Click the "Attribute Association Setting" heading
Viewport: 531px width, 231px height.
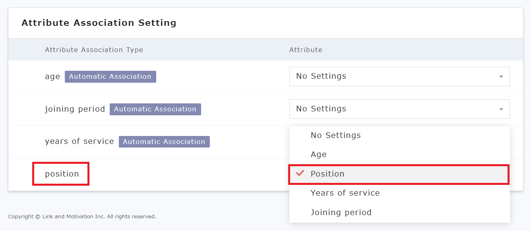pyautogui.click(x=99, y=23)
